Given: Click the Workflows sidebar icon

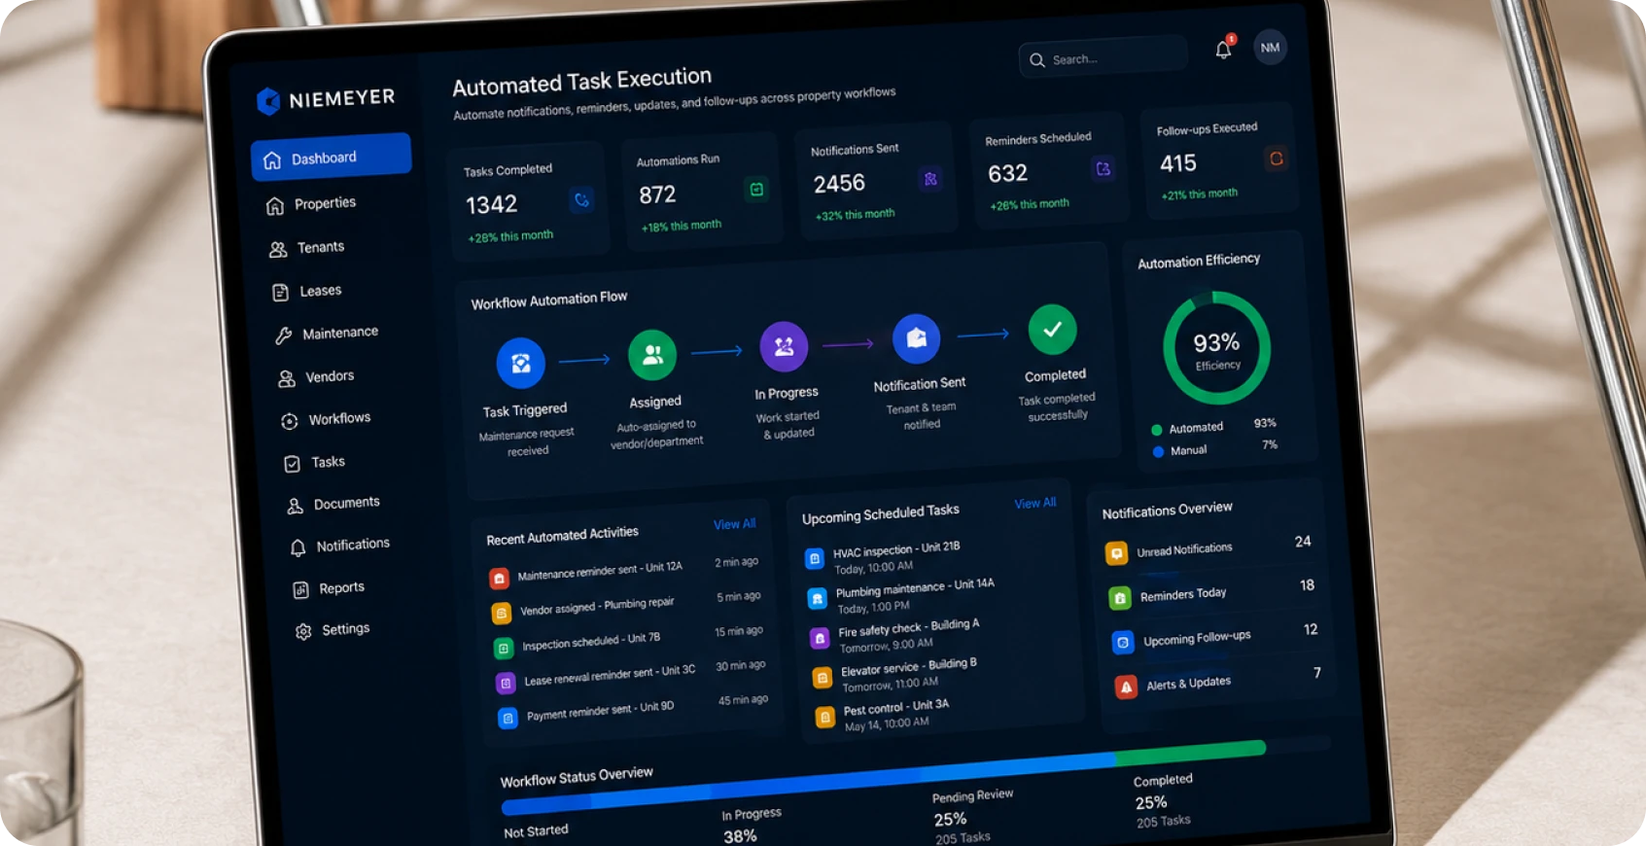Looking at the screenshot, I should [290, 421].
